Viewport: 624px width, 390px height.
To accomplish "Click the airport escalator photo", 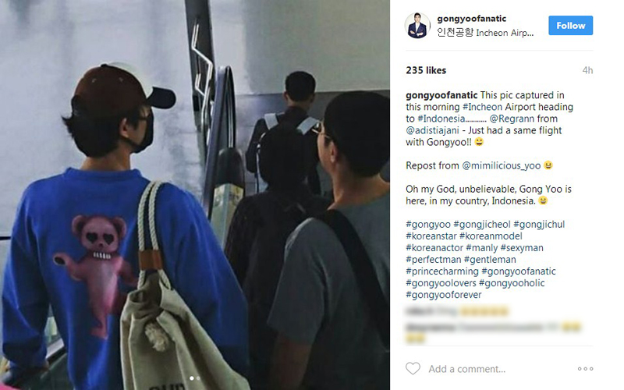I will 195,195.
